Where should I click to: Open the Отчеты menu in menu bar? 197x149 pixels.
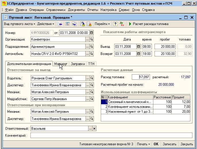(92, 10)
